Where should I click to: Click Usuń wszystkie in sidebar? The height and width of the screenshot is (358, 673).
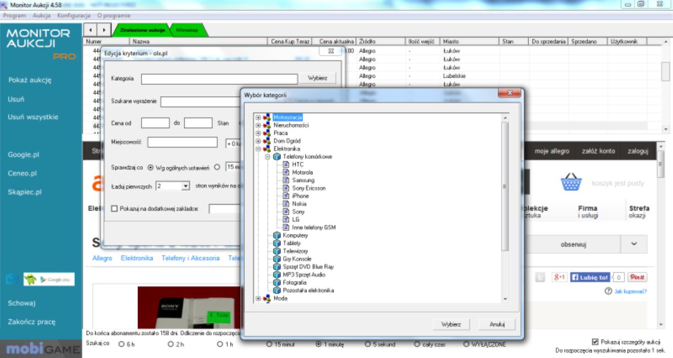33,117
